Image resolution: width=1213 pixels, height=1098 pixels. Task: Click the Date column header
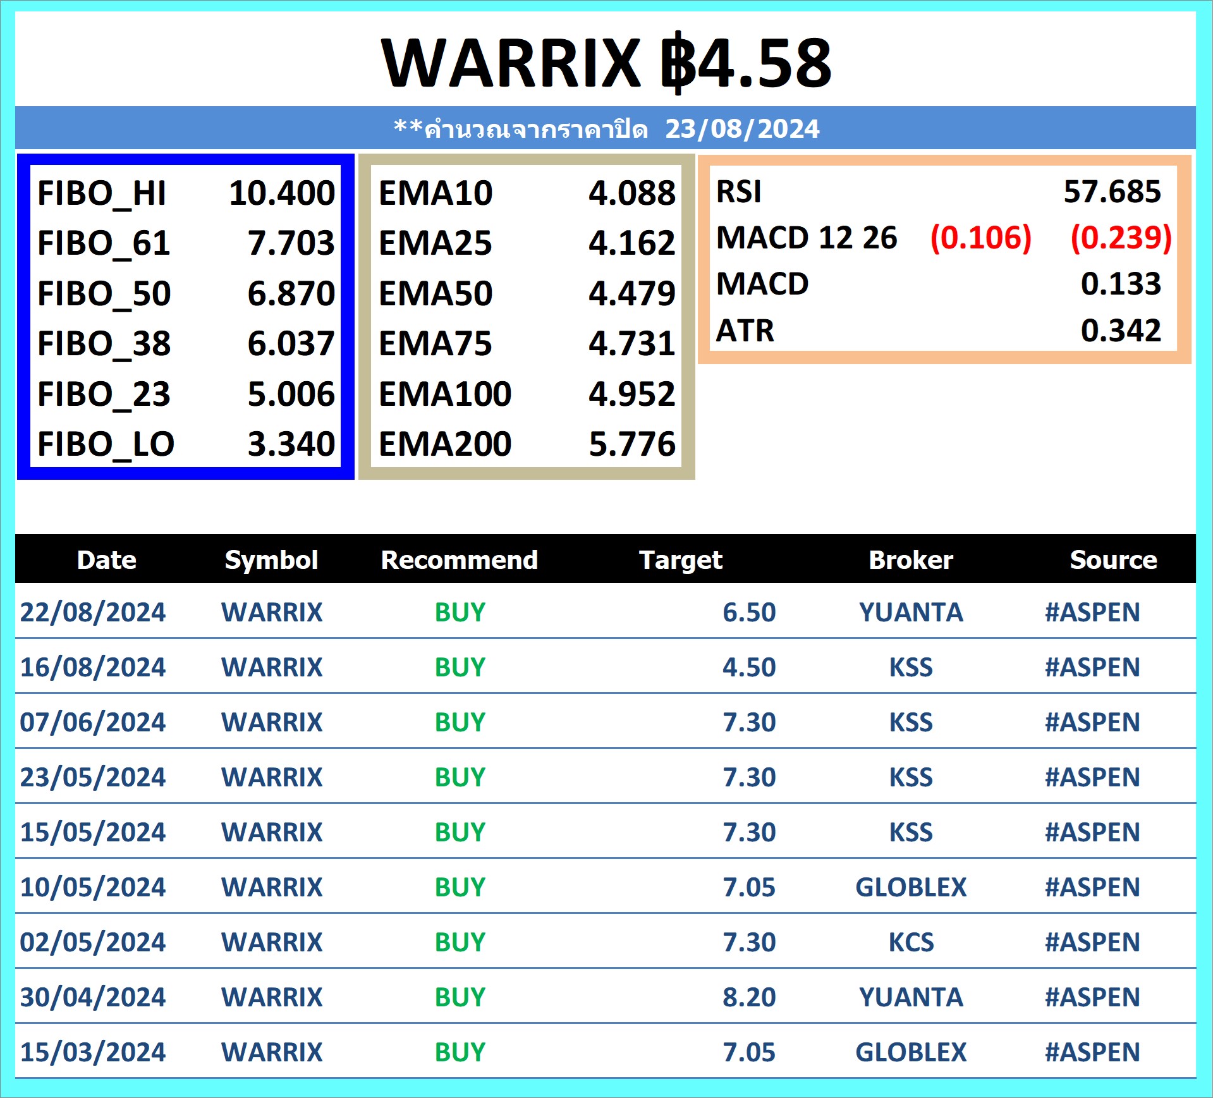click(107, 560)
